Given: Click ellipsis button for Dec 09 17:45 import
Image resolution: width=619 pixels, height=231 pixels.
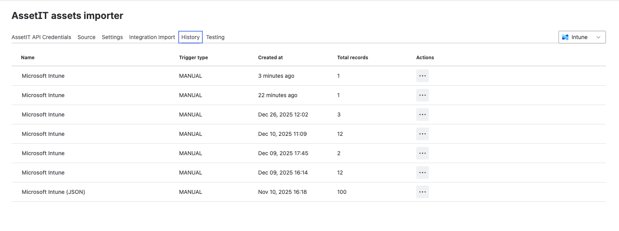Looking at the screenshot, I should (x=422, y=153).
